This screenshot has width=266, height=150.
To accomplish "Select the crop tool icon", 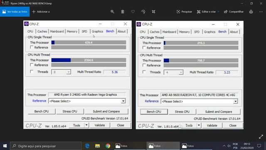I will 153,12.
